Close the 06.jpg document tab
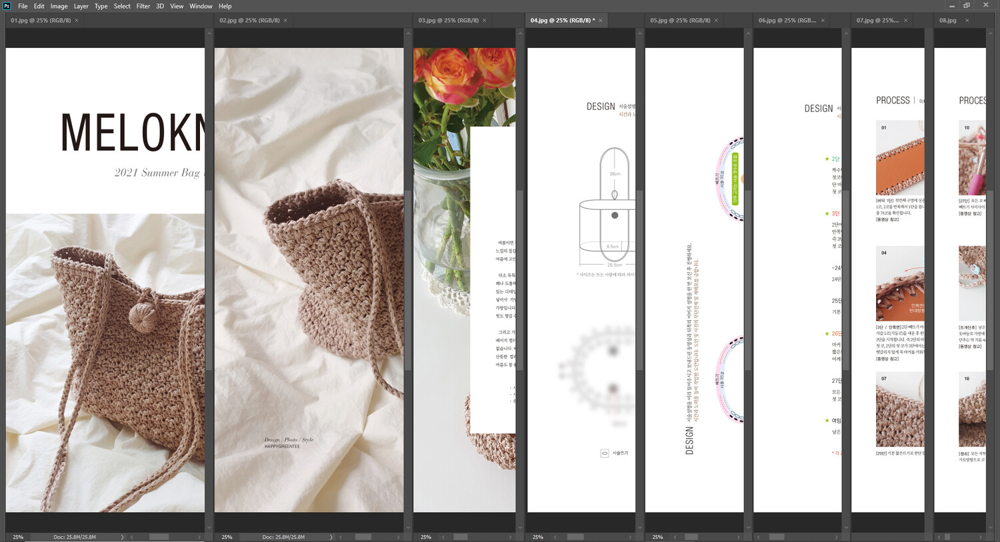 click(x=823, y=21)
